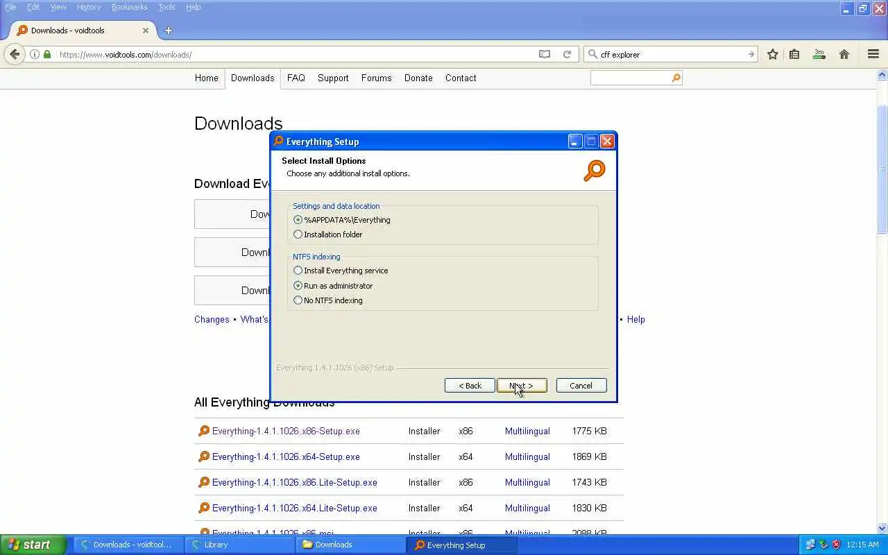Choose No NTFS indexing option
Image resolution: width=888 pixels, height=555 pixels.
click(328, 300)
